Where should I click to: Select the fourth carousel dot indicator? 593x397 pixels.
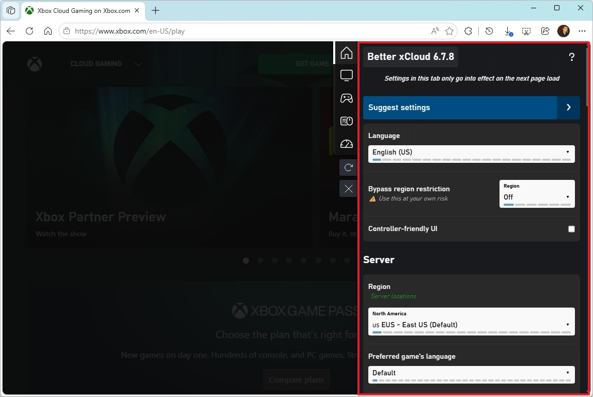point(289,261)
